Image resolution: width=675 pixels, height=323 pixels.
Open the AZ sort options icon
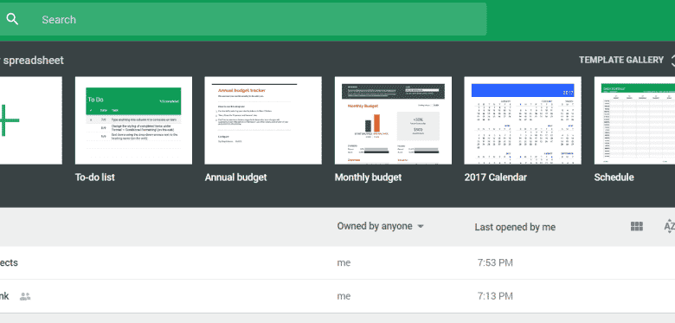(670, 227)
